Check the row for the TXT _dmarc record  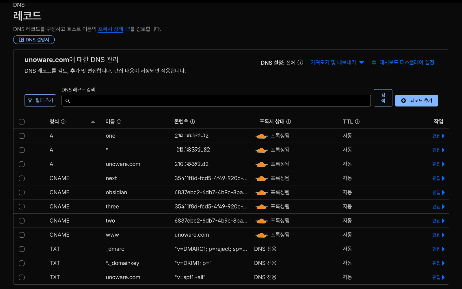22,249
